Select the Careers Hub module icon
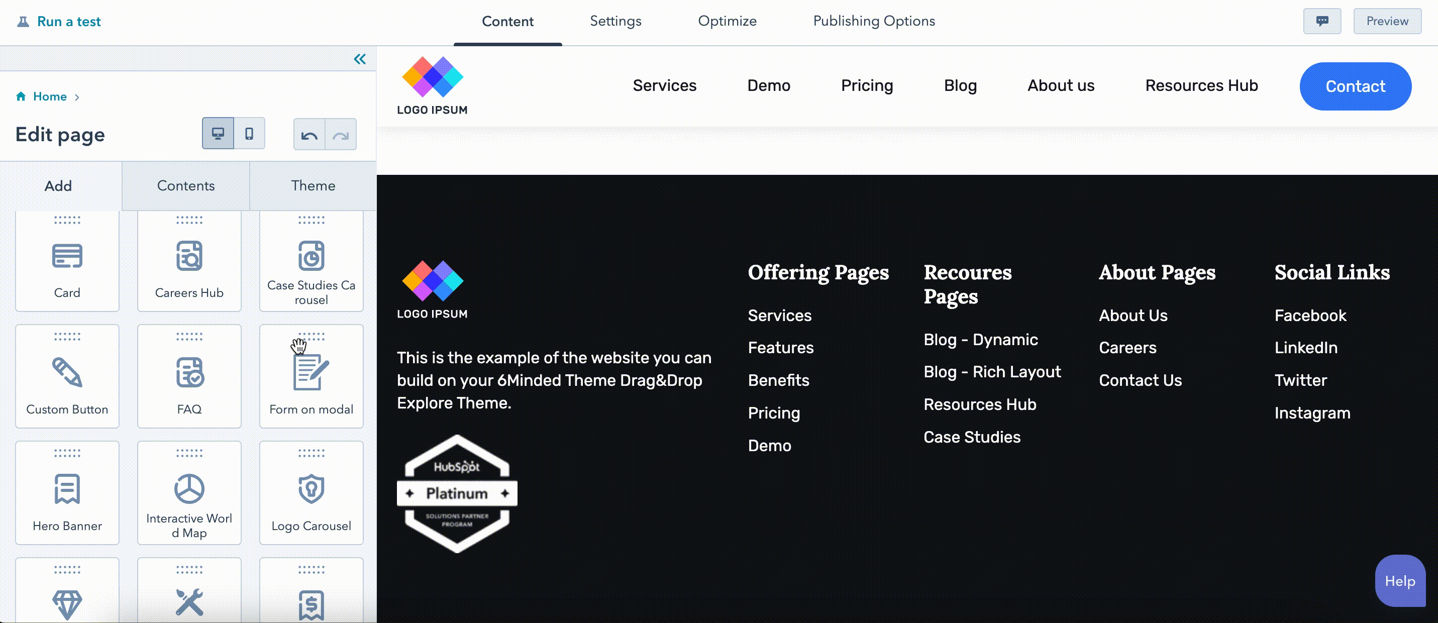 coord(189,256)
